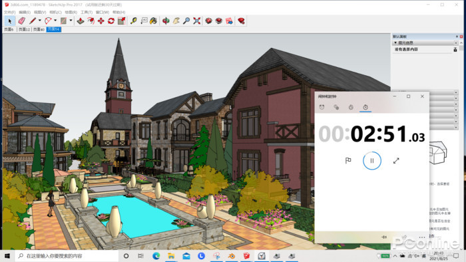
Task: Collapse the Entity Info panel triangle
Action: tap(395, 43)
